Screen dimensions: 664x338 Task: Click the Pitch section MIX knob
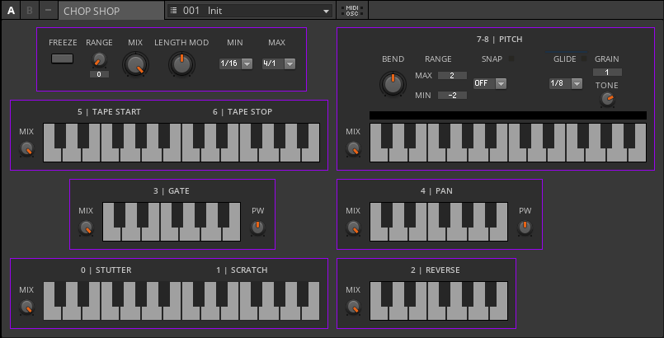click(353, 149)
